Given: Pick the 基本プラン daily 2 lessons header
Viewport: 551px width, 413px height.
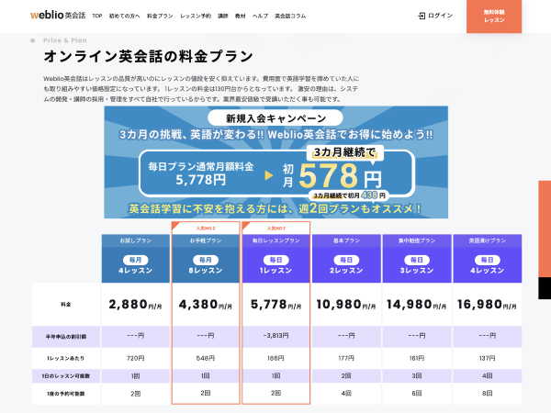Looking at the screenshot, I should (346, 257).
